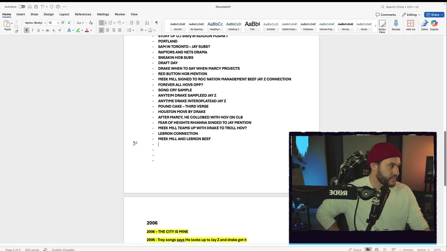Start Dictate with the microphone
Screen dimensions: 447x251
pos(396,25)
